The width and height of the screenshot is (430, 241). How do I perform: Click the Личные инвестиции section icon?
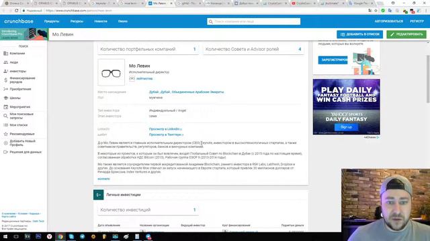pos(99,195)
